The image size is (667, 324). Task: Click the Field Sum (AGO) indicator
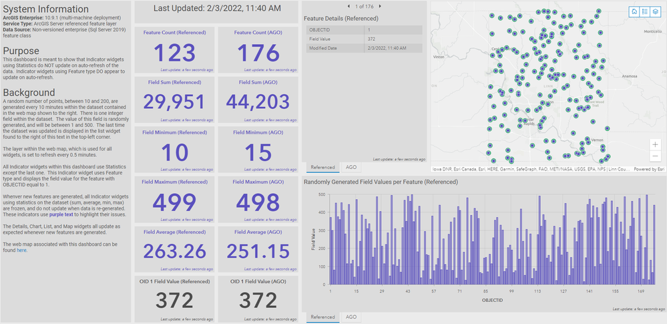pos(258,100)
